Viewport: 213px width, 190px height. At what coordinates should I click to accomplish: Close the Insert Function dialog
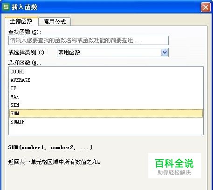point(206,7)
